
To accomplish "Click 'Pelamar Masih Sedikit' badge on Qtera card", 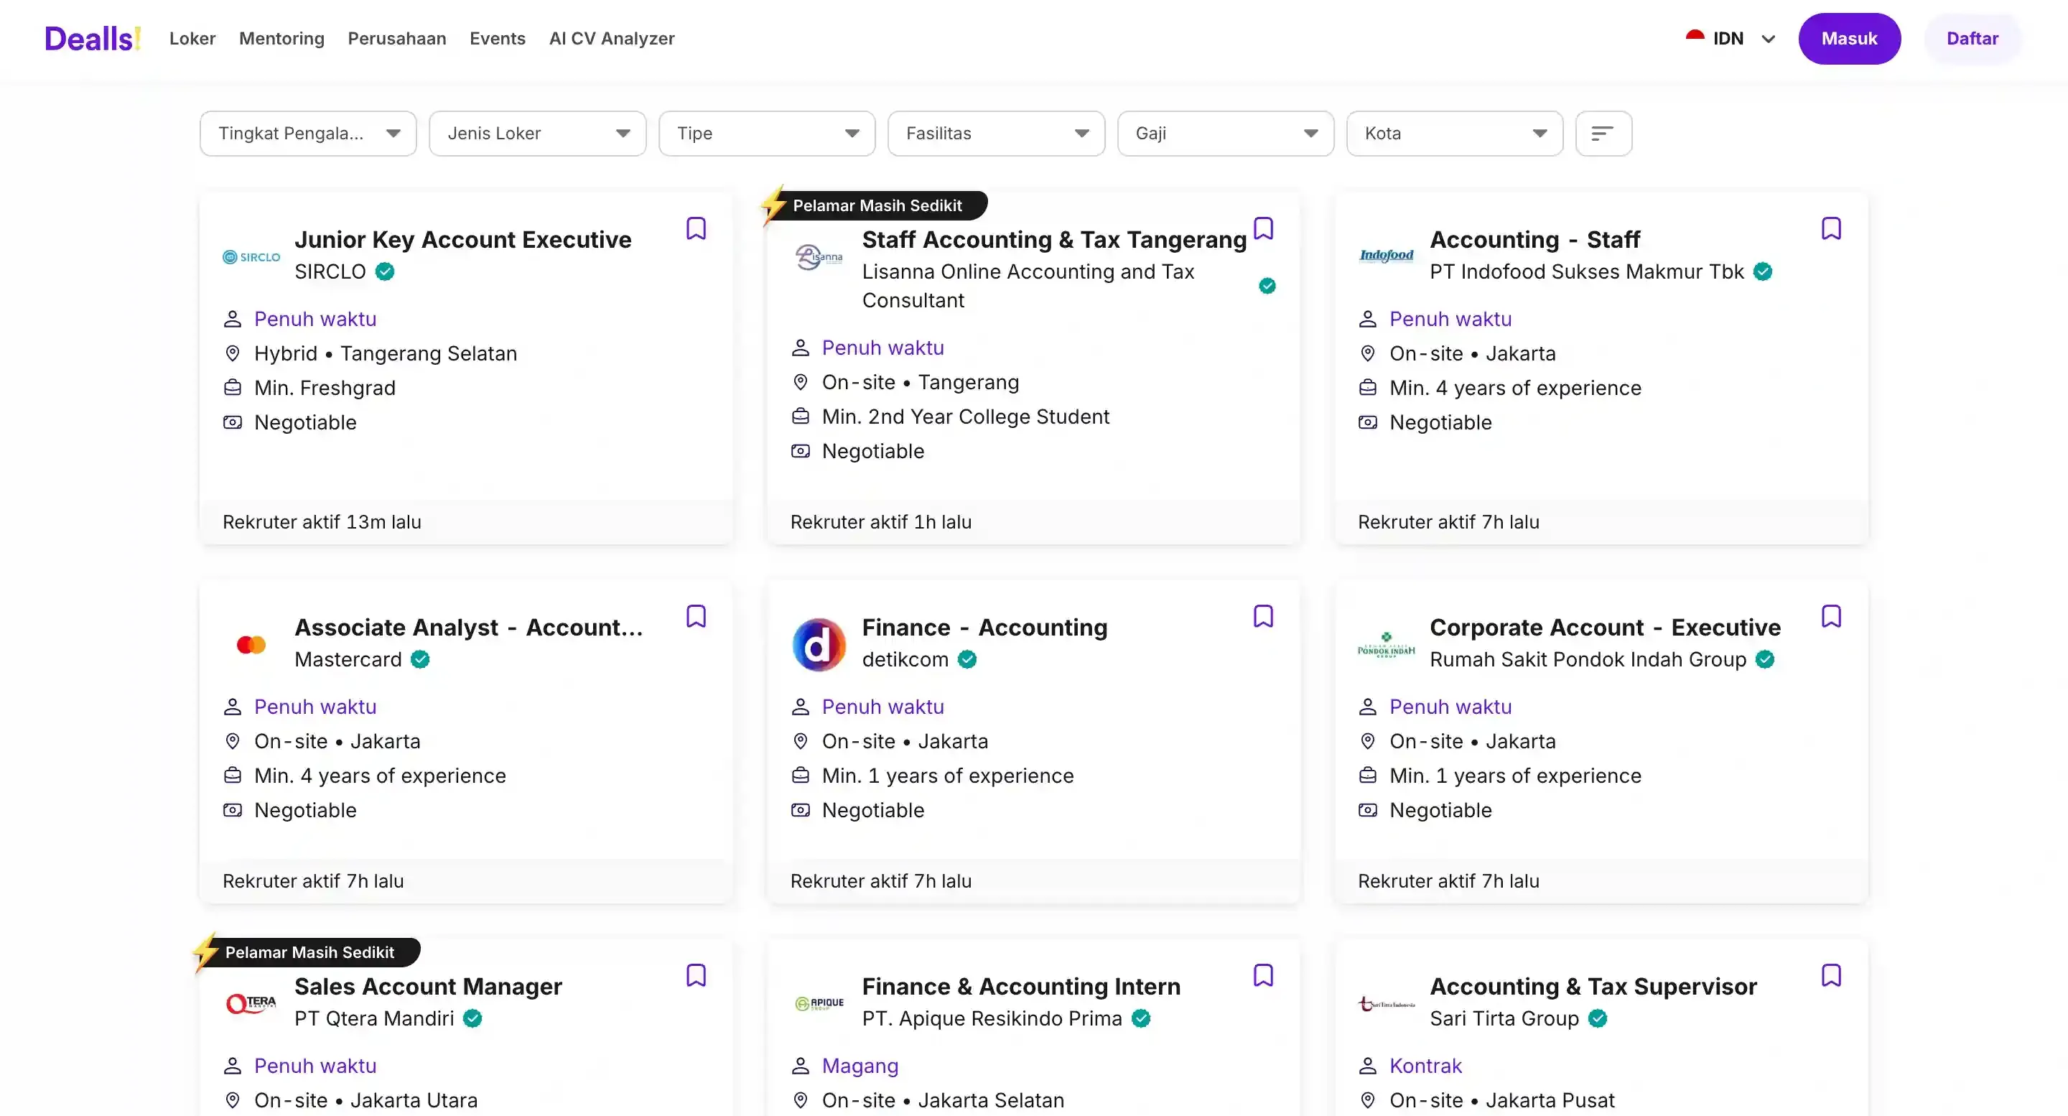I will [310, 952].
